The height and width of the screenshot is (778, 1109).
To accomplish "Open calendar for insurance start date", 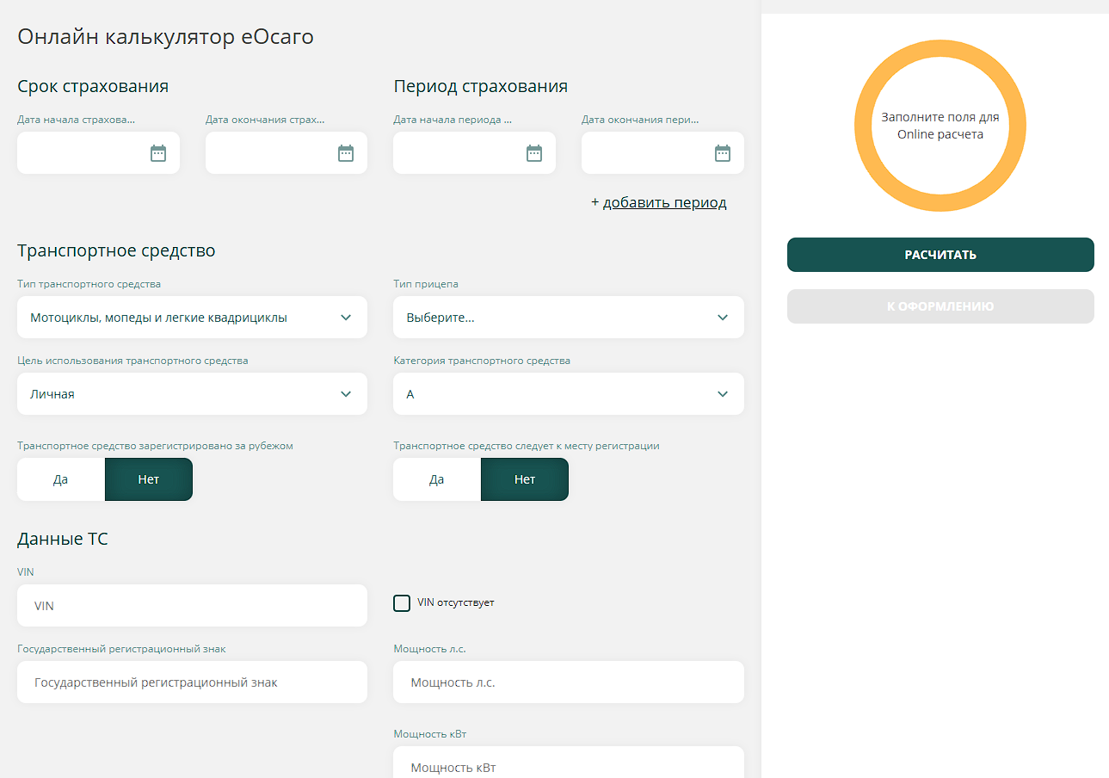I will click(x=158, y=153).
